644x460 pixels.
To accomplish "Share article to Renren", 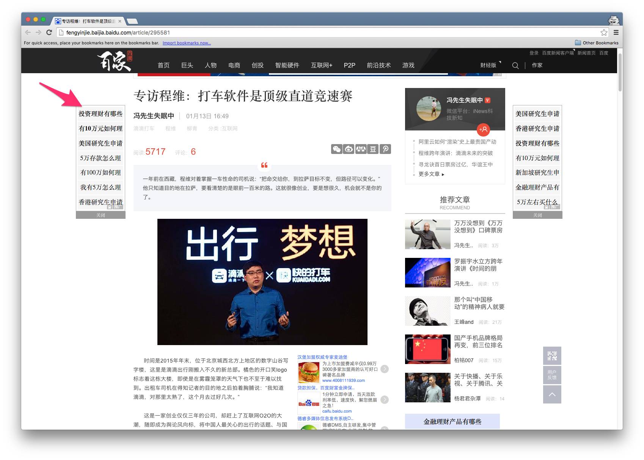I will coord(361,149).
